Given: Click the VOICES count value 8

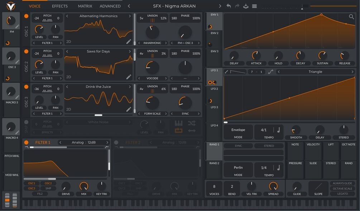Looking at the screenshot, I should (x=214, y=186).
